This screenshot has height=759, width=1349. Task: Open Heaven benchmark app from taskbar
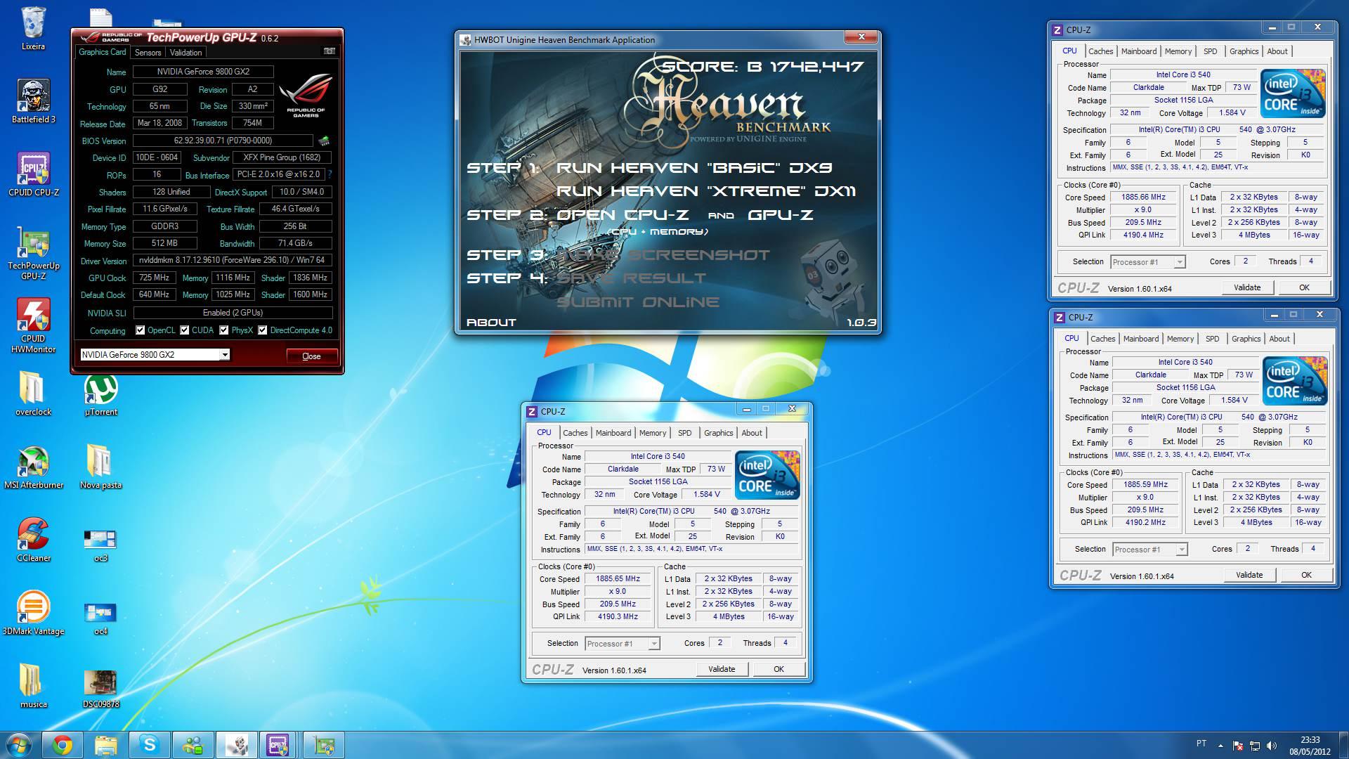coord(237,745)
